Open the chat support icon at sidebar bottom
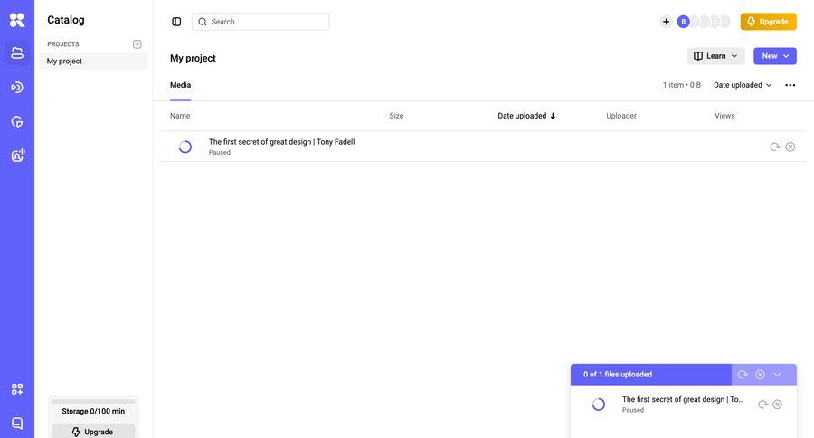The height and width of the screenshot is (438, 814). (17, 423)
